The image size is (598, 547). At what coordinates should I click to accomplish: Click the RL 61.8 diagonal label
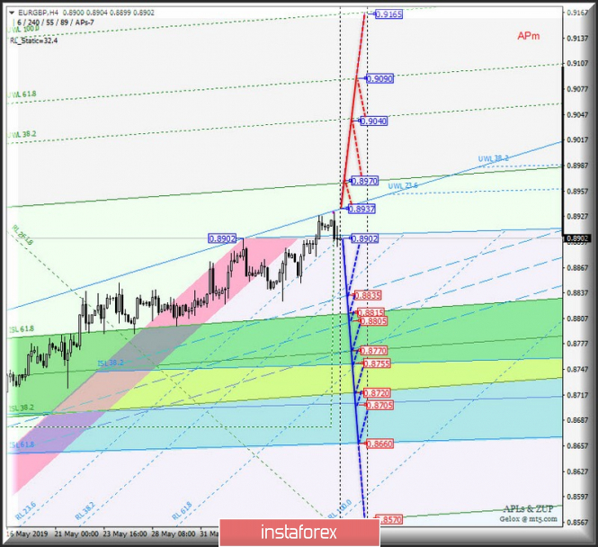pyautogui.click(x=183, y=511)
